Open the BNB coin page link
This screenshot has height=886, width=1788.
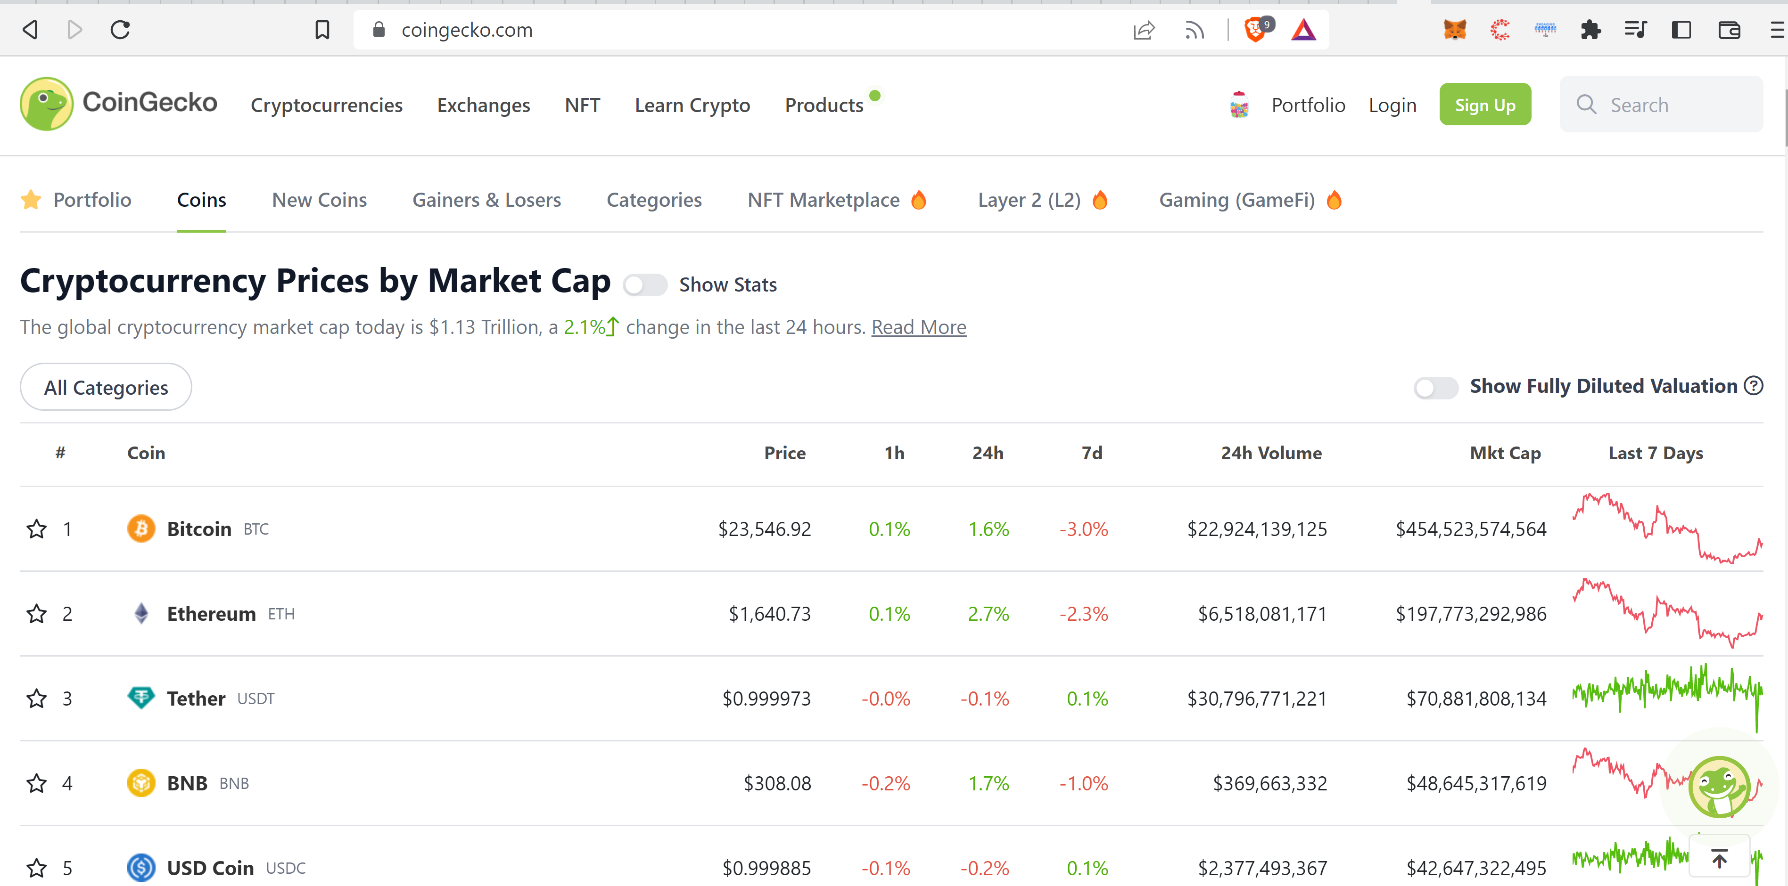click(188, 783)
